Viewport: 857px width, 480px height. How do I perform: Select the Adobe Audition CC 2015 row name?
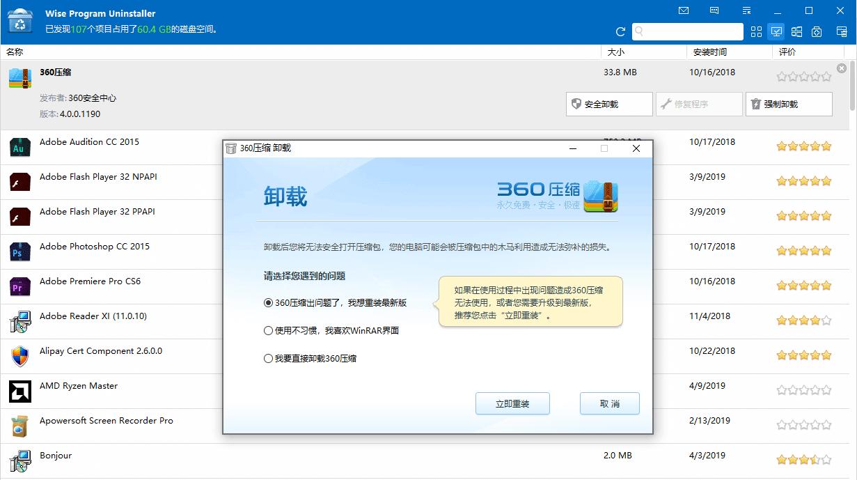click(x=89, y=142)
